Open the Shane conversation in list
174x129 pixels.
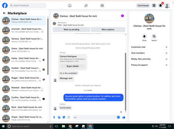[x=23, y=50]
